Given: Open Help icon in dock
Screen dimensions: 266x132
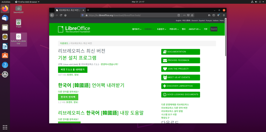Looking at the screenshot, I should coord(5,65).
